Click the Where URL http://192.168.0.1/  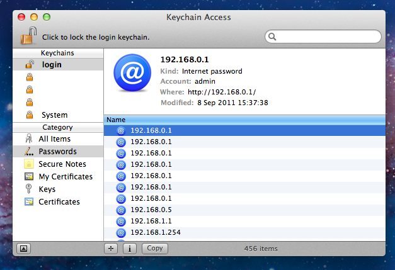pyautogui.click(x=222, y=92)
